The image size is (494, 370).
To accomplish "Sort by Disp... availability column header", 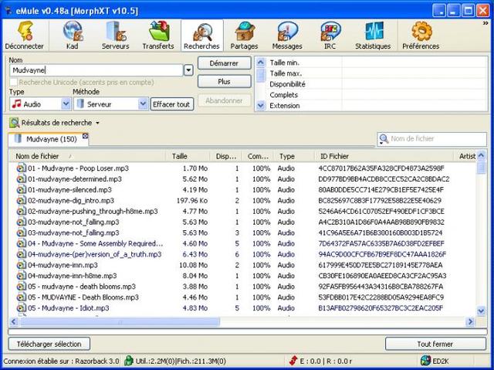I will click(x=226, y=156).
